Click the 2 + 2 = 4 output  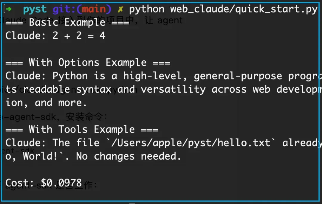tap(79, 36)
